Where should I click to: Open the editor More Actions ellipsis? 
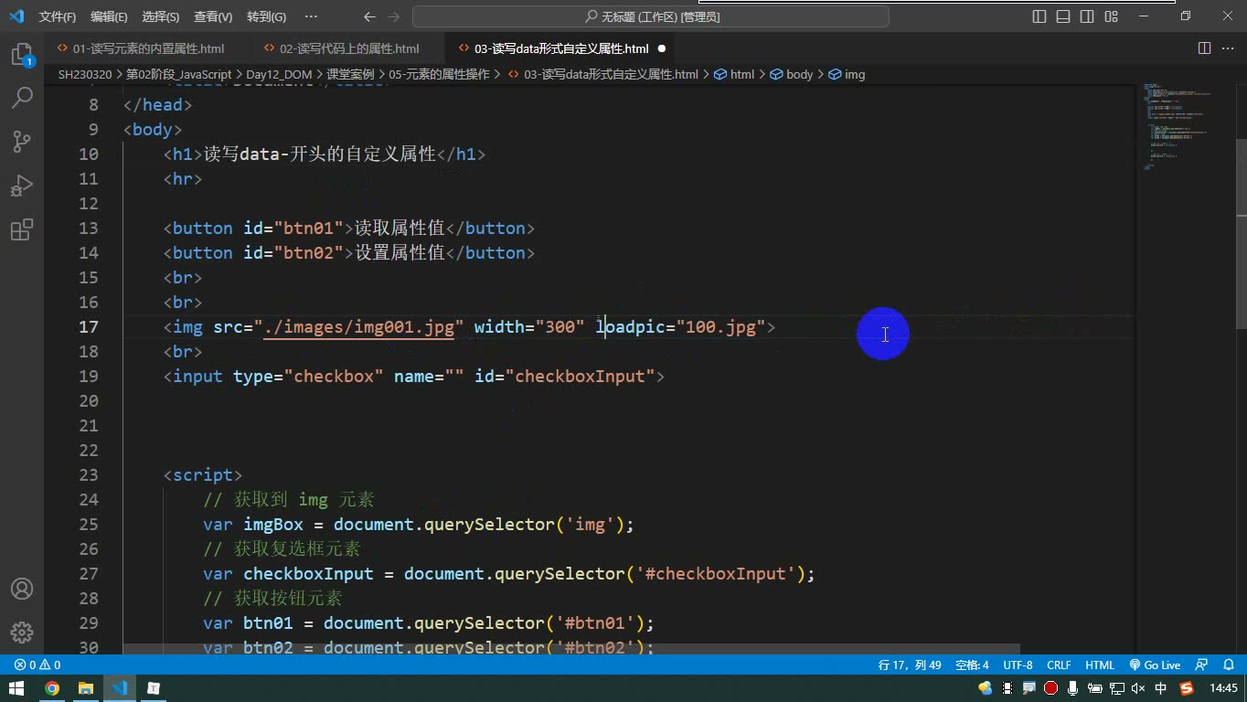(1229, 48)
